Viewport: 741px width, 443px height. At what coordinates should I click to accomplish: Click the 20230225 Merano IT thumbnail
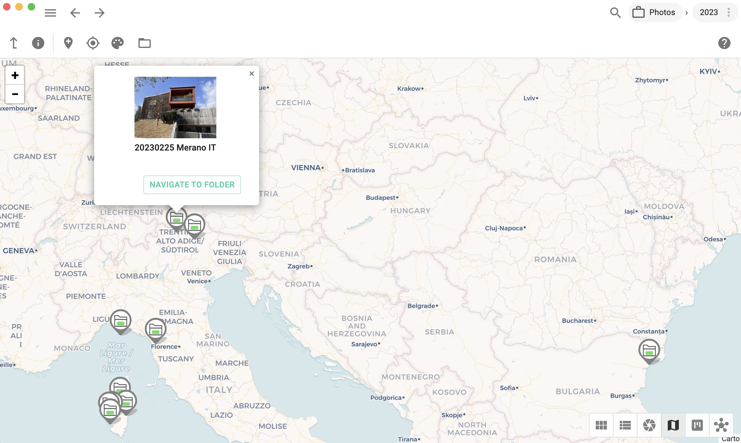(175, 107)
